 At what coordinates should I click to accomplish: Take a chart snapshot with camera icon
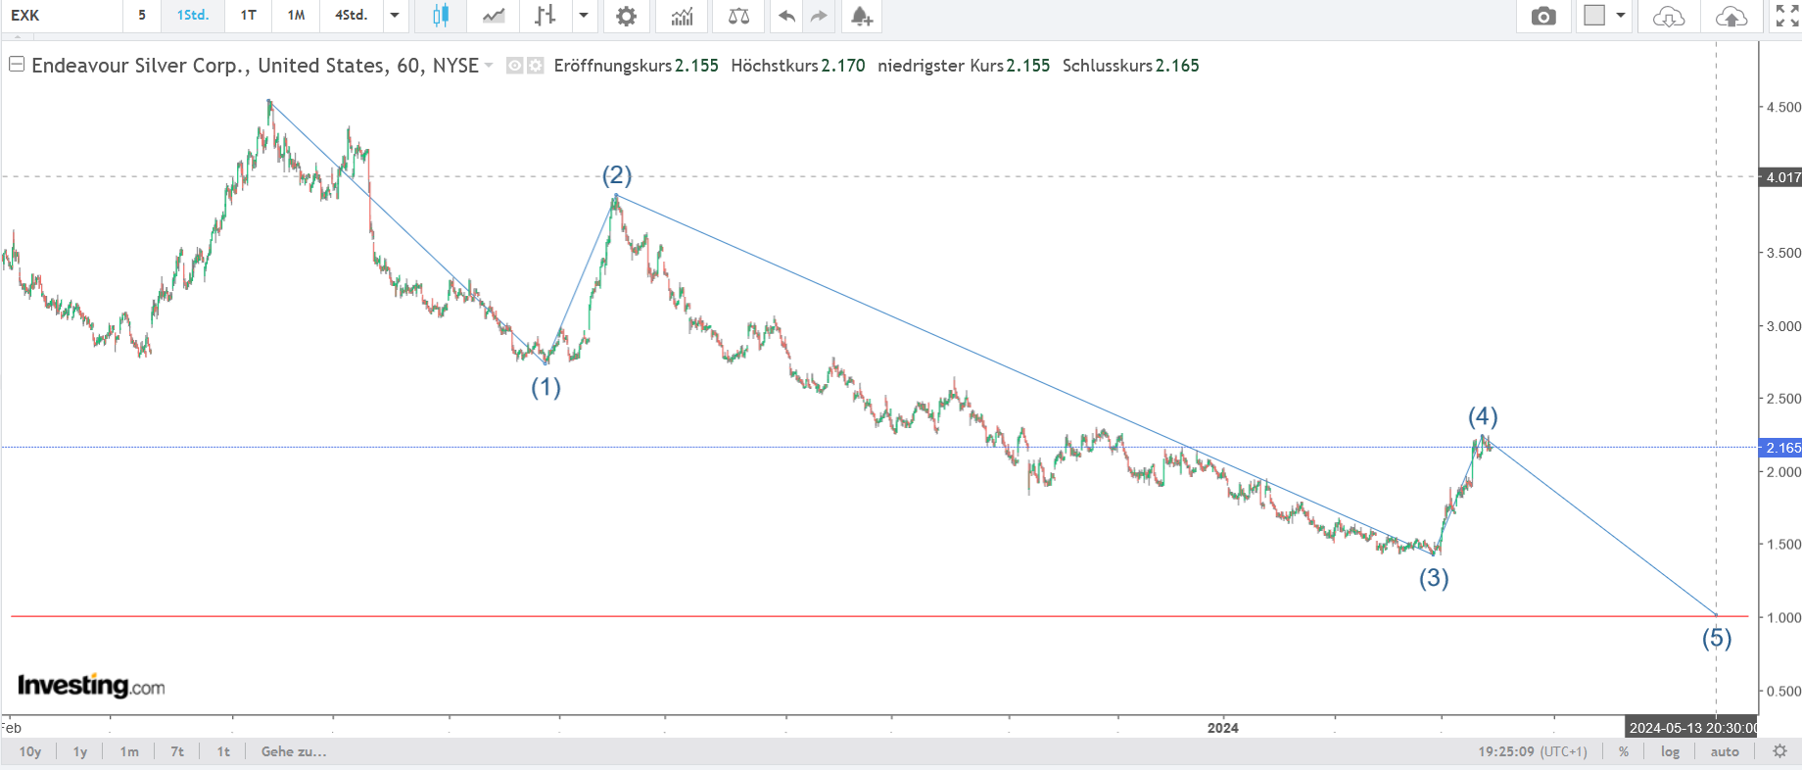pos(1543,16)
